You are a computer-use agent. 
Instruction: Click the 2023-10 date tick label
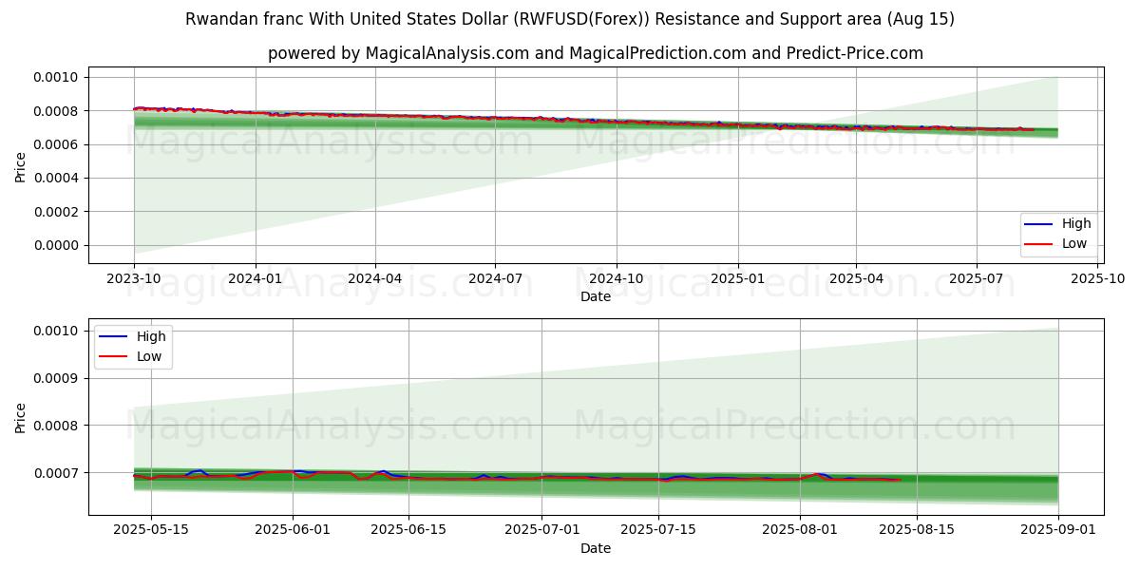coord(134,278)
